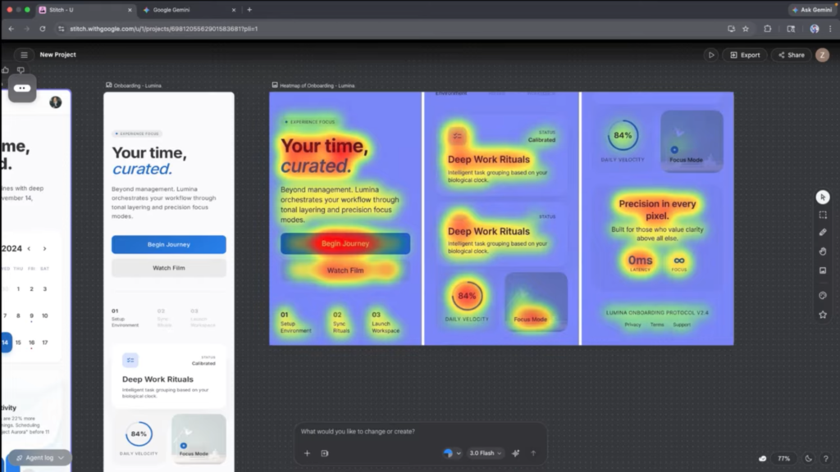This screenshot has width=840, height=472.
Task: Open the theme palette tool
Action: click(x=823, y=295)
